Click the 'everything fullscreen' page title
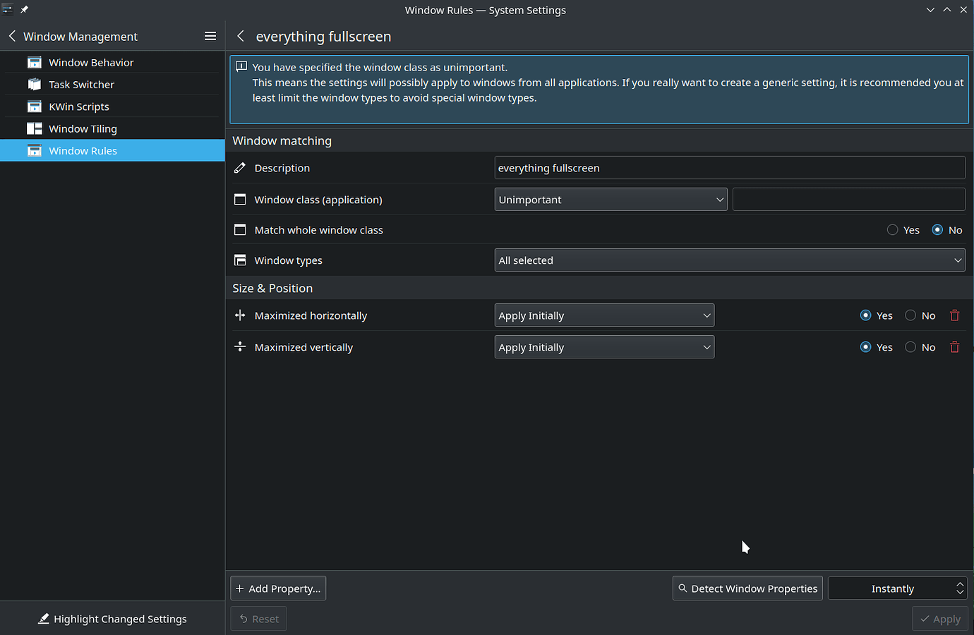 click(x=323, y=36)
